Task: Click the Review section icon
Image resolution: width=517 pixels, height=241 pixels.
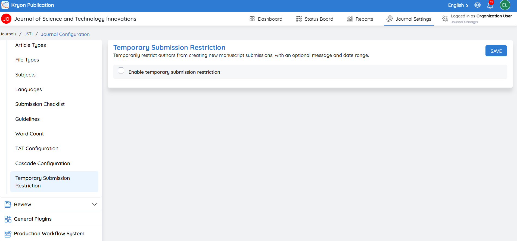Action: pos(8,204)
